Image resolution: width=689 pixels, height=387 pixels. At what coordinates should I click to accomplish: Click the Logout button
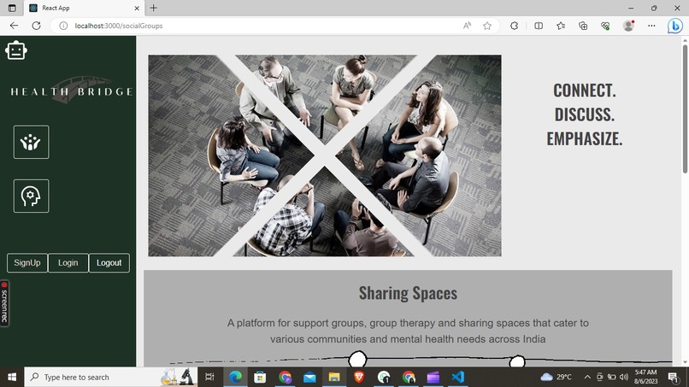[x=109, y=262]
